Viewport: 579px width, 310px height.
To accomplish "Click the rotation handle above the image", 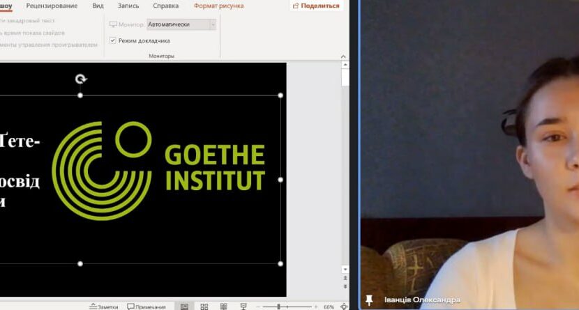I will [80, 79].
